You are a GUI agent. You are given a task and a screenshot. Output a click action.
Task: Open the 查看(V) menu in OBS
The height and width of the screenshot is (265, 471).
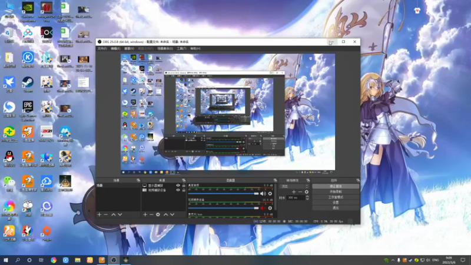point(129,48)
